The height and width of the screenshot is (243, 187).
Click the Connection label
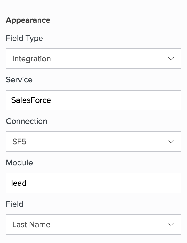point(26,121)
